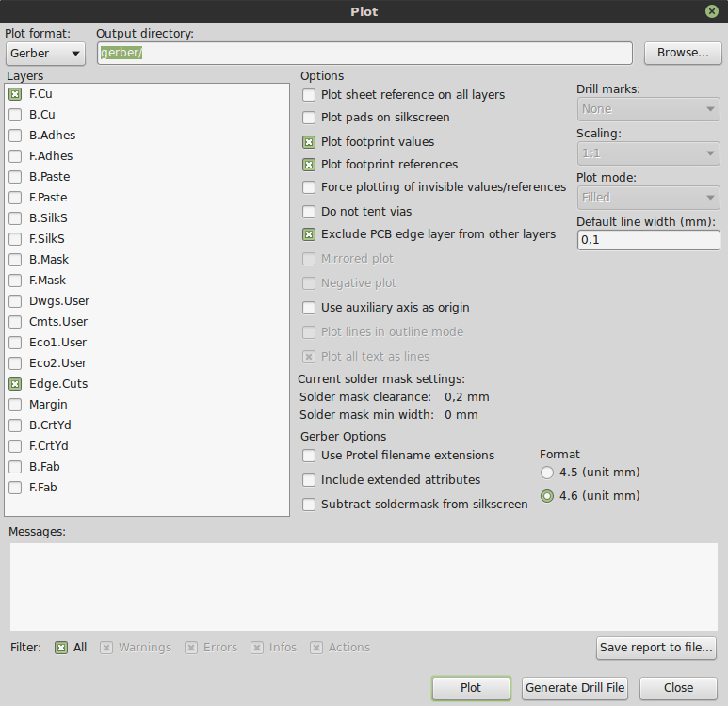Select the 4.5 (unit mm) format

coord(547,473)
